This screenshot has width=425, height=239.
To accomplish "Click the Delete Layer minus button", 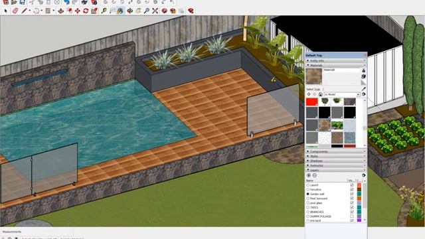I will [314, 175].
